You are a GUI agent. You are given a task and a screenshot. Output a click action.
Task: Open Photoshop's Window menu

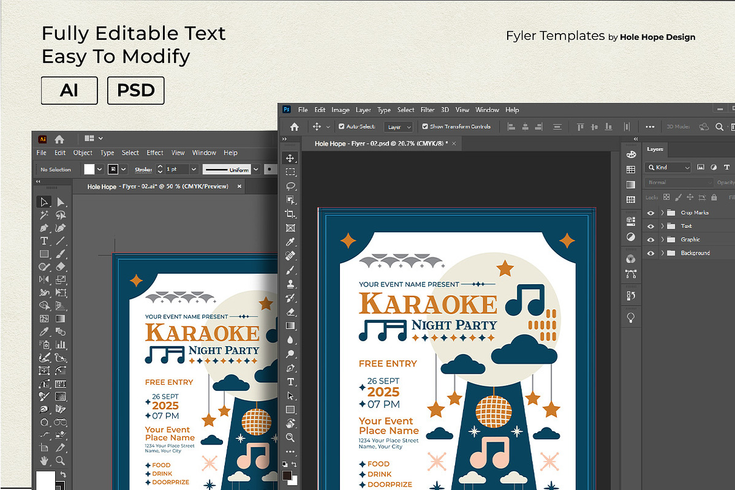tap(487, 110)
